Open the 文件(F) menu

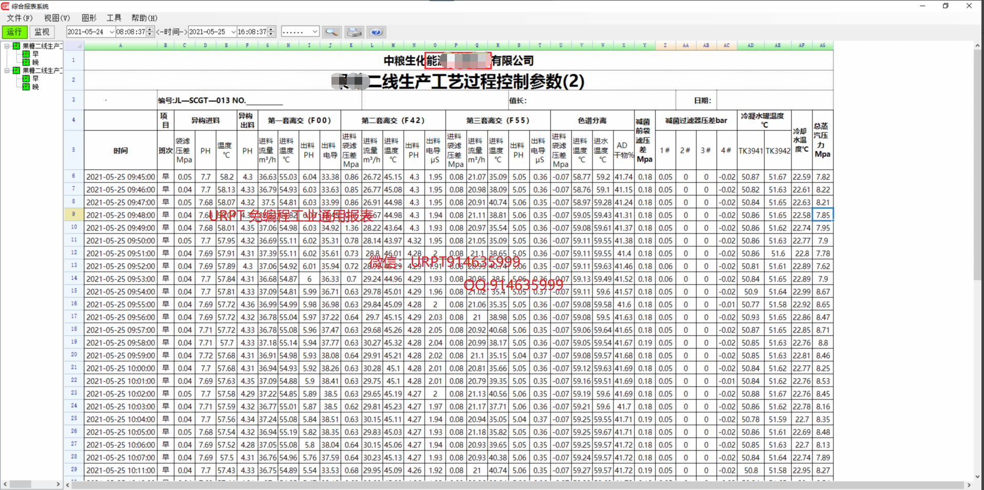pyautogui.click(x=20, y=18)
